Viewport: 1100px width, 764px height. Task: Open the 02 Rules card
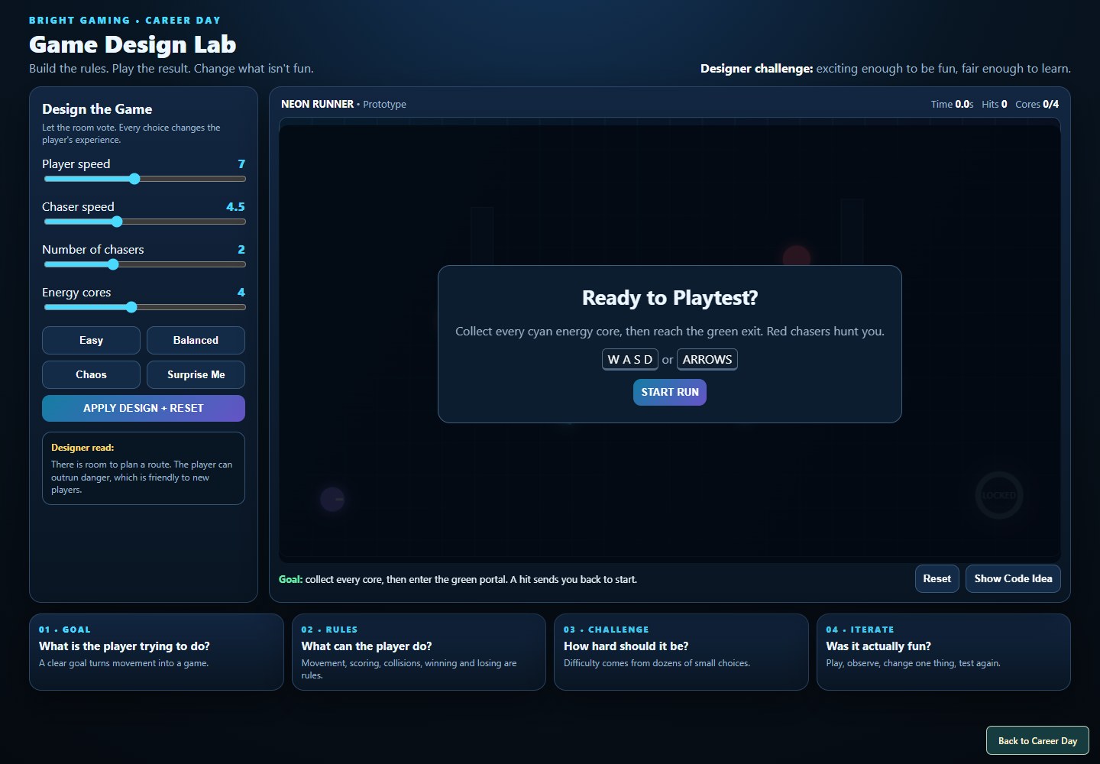click(x=419, y=652)
